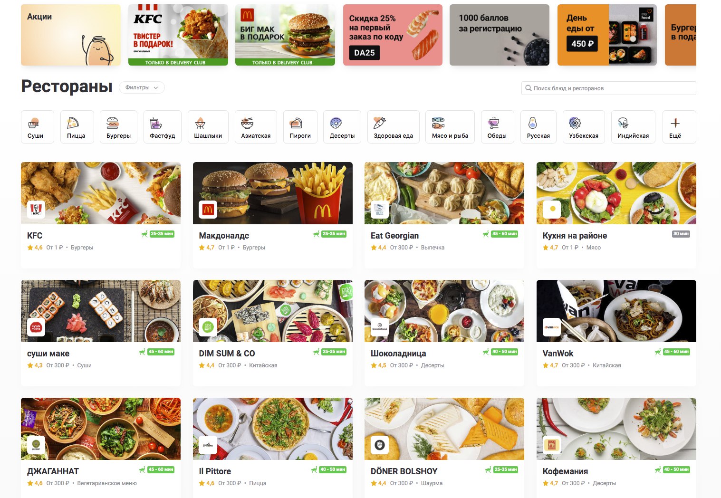
Task: Open the Бургеры category
Action: tap(118, 127)
